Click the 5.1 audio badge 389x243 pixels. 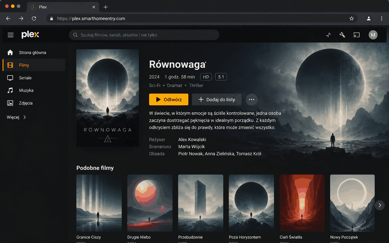click(221, 77)
